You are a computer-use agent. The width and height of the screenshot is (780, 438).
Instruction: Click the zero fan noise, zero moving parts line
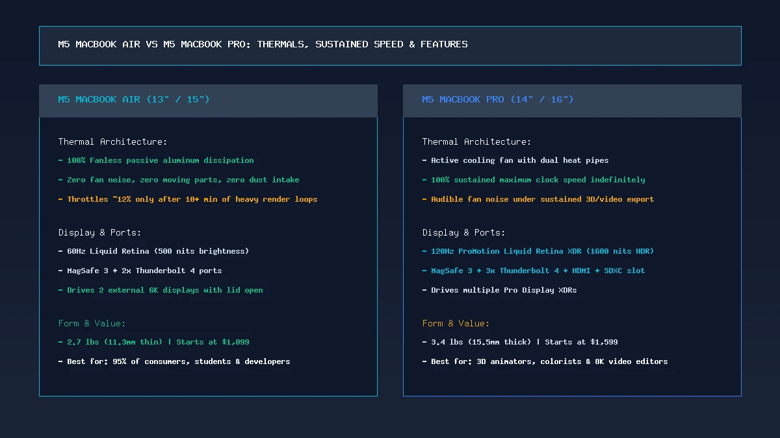pos(179,180)
